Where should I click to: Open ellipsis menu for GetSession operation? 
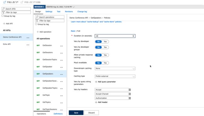[x=62, y=46]
